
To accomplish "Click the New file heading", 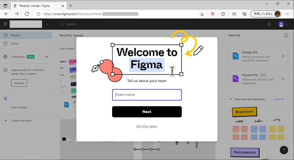I will 234,35.
